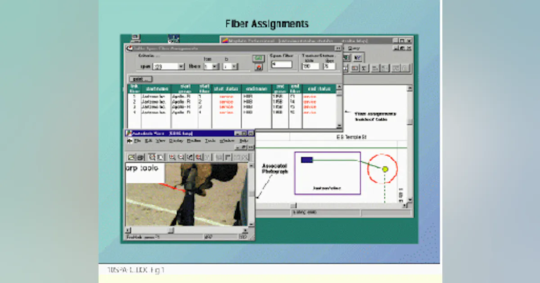Screen dimensions: 540x283
Task: Click Autodesk View horizontal scroll left arrow
Action: click(128, 230)
